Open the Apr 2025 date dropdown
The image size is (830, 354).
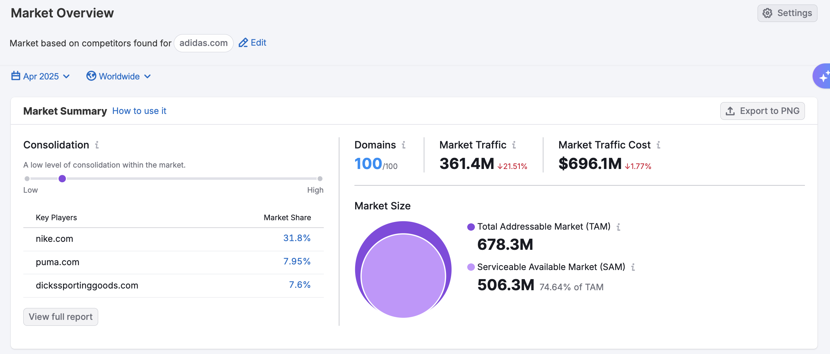[41, 76]
